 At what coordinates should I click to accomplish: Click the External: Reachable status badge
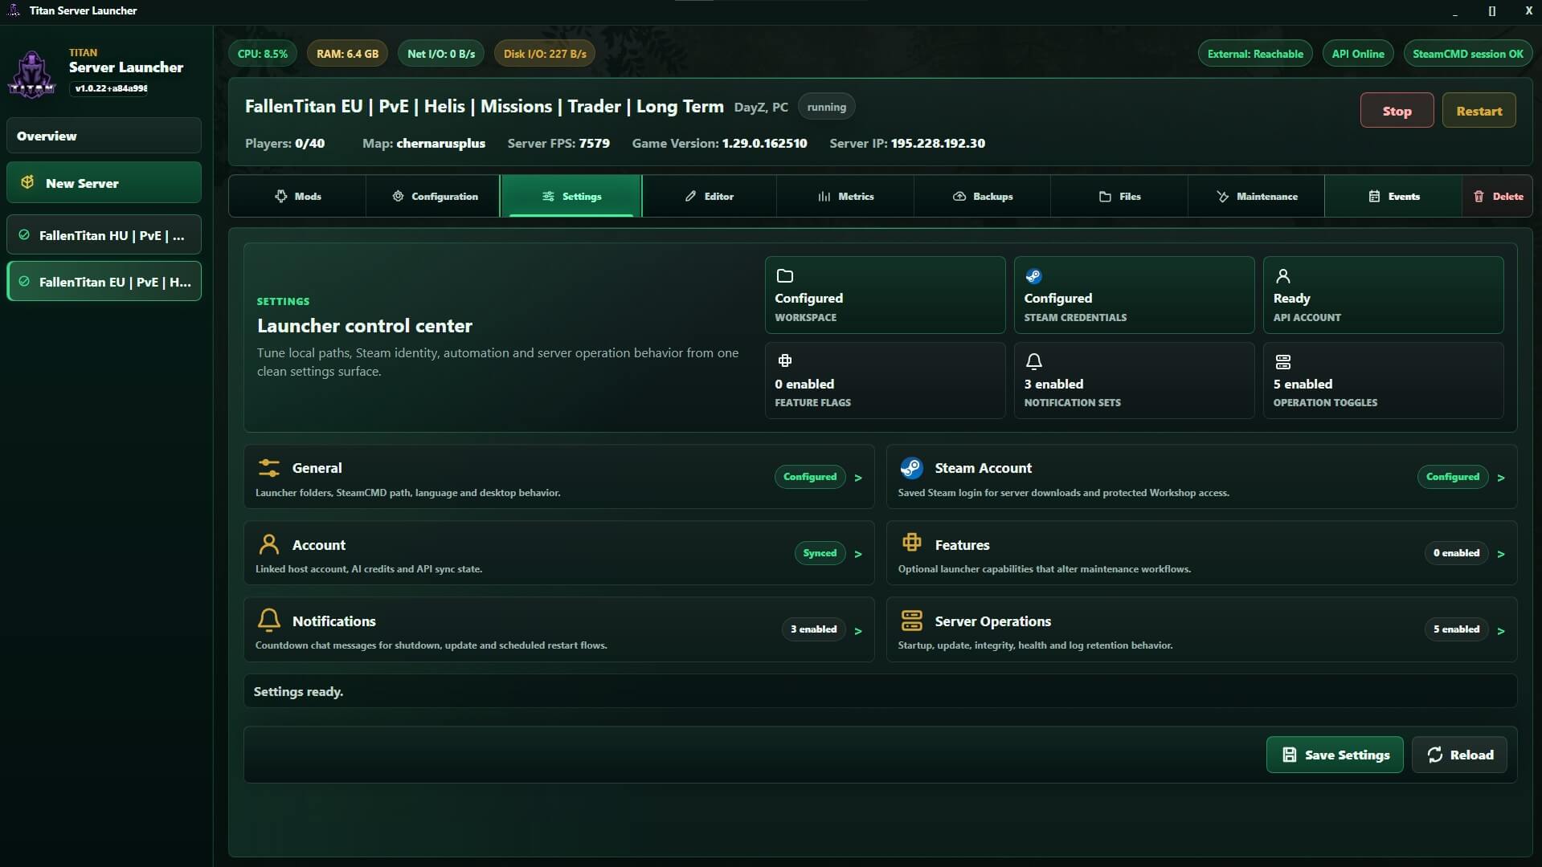1255,54
